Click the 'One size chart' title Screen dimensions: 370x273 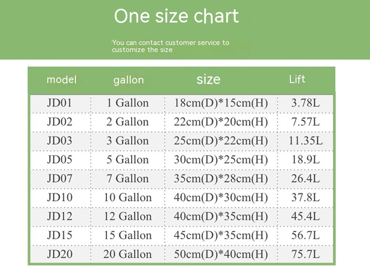coord(177,16)
